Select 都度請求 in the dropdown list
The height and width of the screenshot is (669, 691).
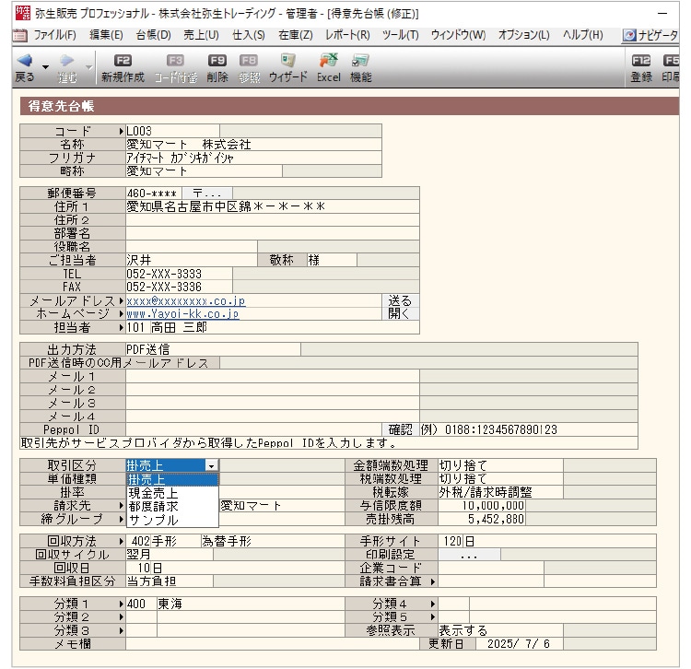[172, 507]
